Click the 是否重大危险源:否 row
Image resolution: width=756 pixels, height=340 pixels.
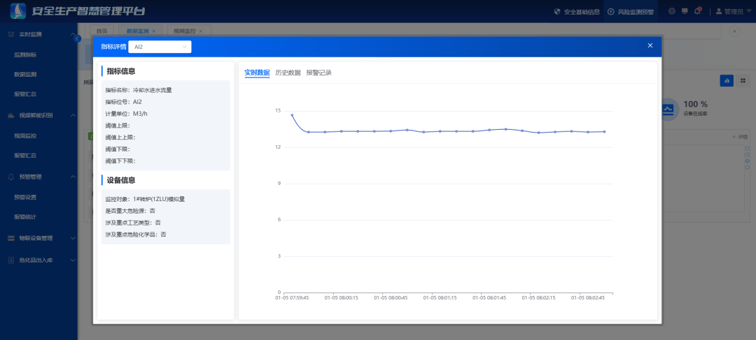[130, 211]
